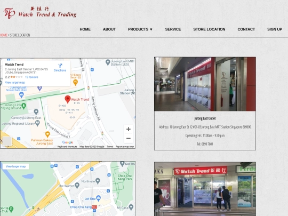Image resolution: width=288 pixels, height=216 pixels.
Task: Open the SERVICE menu item
Action: pos(173,29)
